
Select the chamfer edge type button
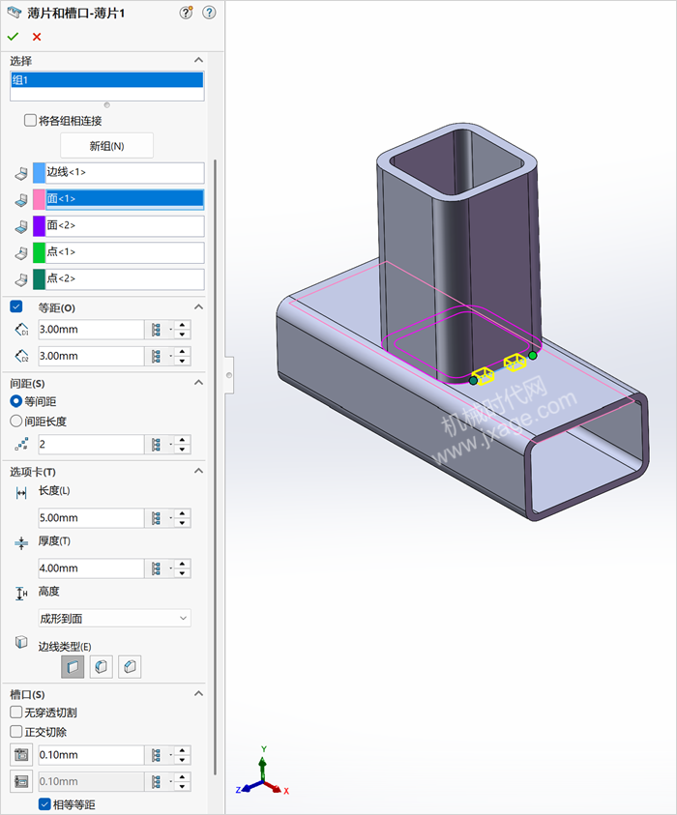click(x=130, y=667)
